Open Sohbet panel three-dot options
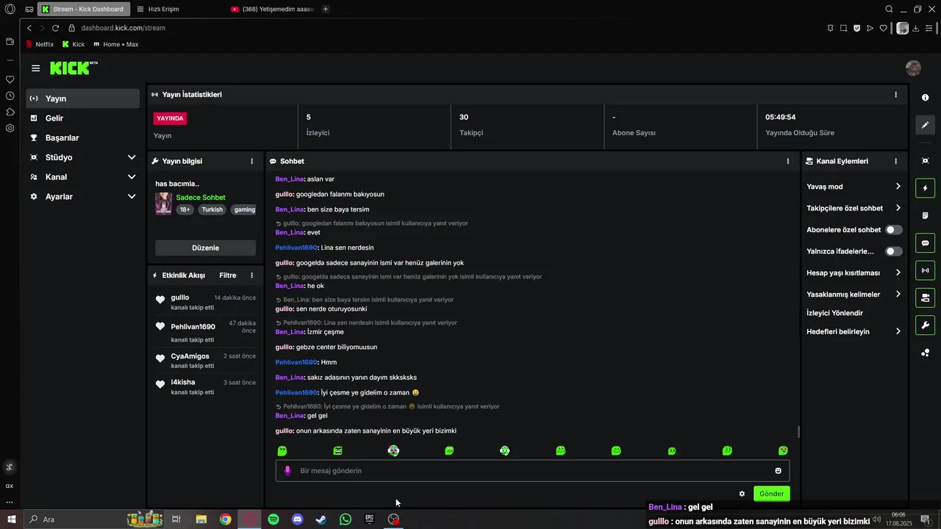 pos(788,161)
